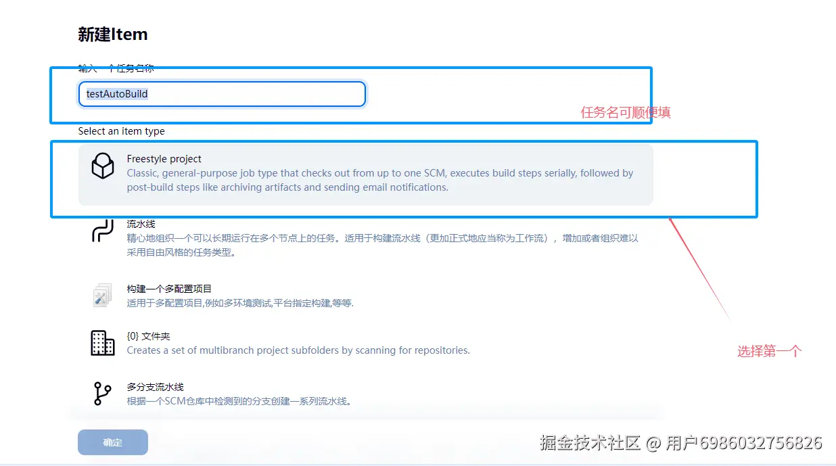
Task: Click the SCM仓库 multibranch pipeline description
Action: [239, 401]
